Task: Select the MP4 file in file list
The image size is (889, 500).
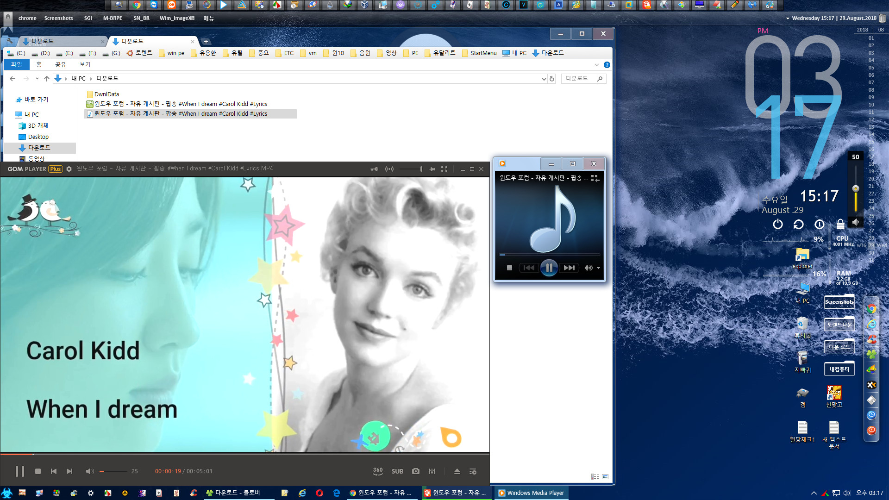Action: (177, 104)
